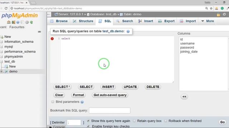229x128 pixels.
Task: Click the link chain icon in sidebar
Action: (39, 32)
